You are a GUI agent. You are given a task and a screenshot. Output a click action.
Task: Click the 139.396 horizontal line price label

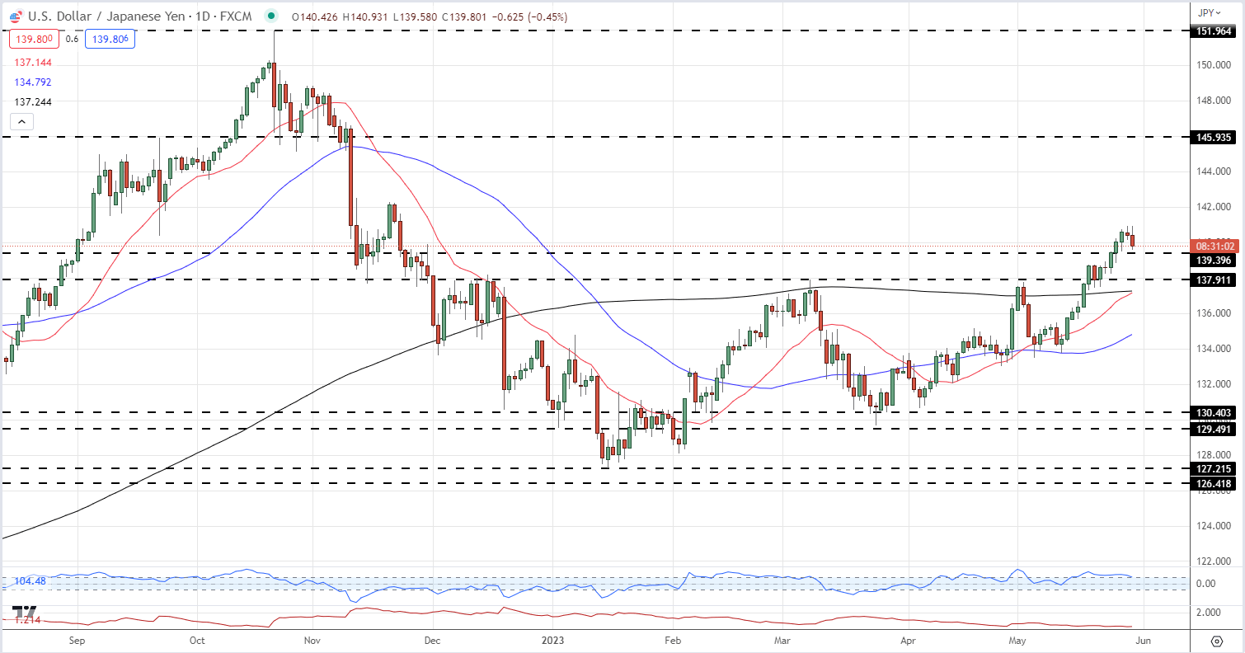1212,260
